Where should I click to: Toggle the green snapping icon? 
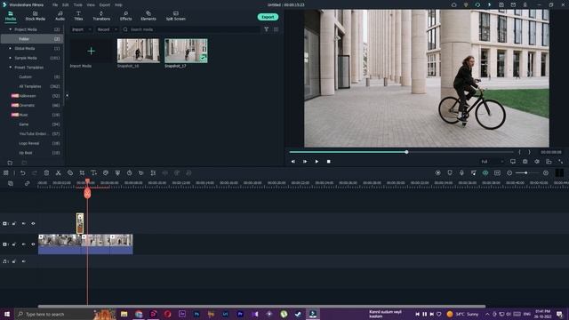pos(485,173)
